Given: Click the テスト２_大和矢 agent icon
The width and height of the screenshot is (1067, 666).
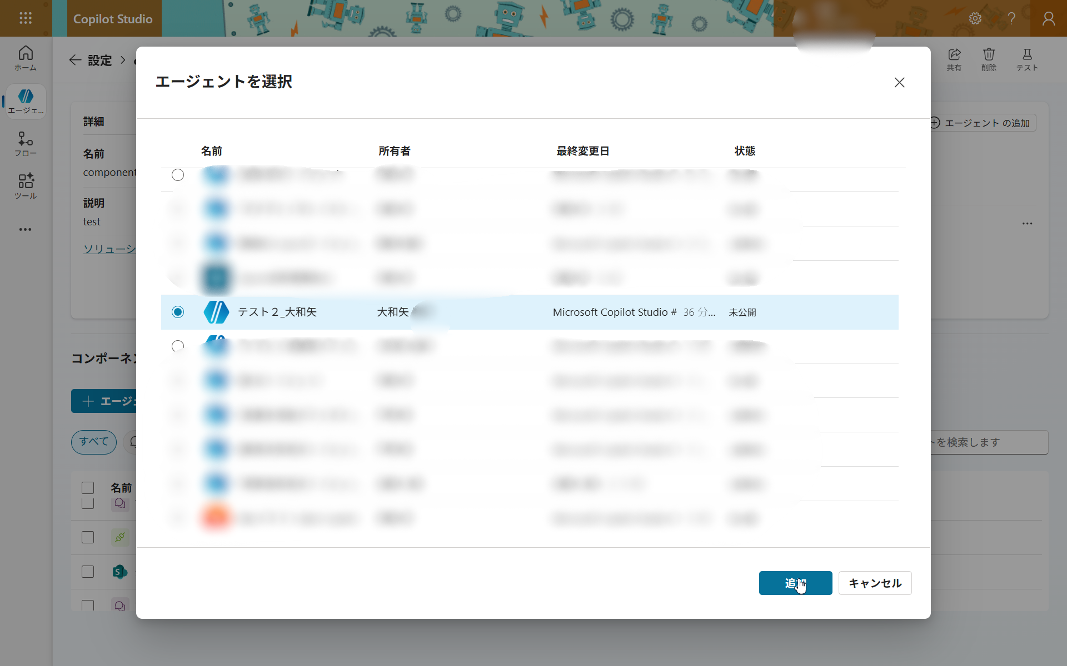Looking at the screenshot, I should (x=216, y=312).
